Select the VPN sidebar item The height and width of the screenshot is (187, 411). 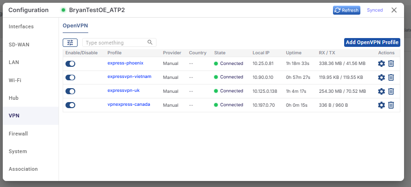click(31, 116)
